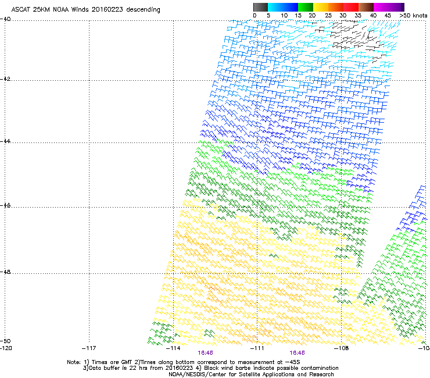Click the latitude label '-50'
This screenshot has height=378, width=430.
5,341
